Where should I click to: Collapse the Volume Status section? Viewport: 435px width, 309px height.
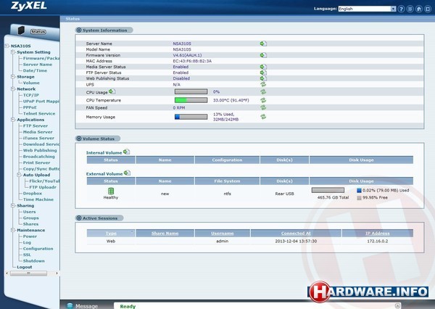(x=79, y=139)
